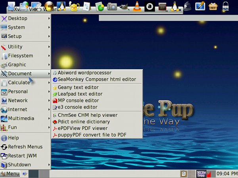Launch the PET package box icon
Screen dimensions: 238x178
point(213,6)
